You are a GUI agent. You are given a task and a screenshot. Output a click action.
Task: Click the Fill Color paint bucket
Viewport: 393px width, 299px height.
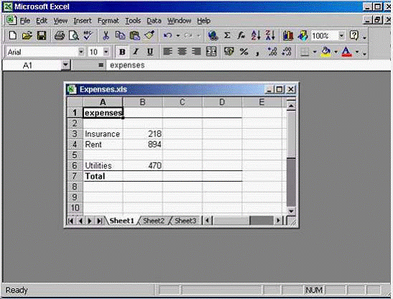[326, 52]
